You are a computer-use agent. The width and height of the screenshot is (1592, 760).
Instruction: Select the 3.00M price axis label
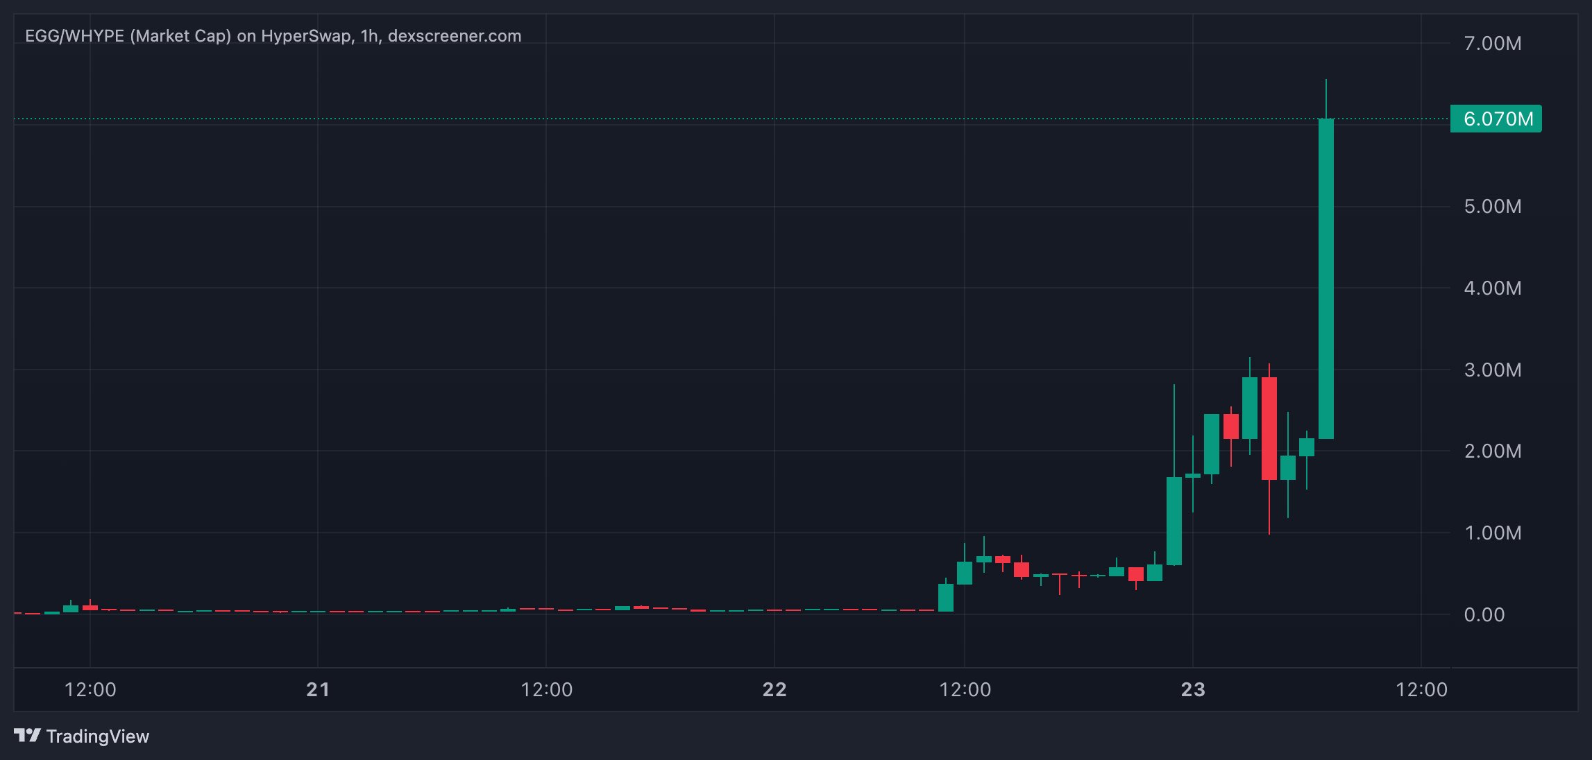click(x=1493, y=370)
